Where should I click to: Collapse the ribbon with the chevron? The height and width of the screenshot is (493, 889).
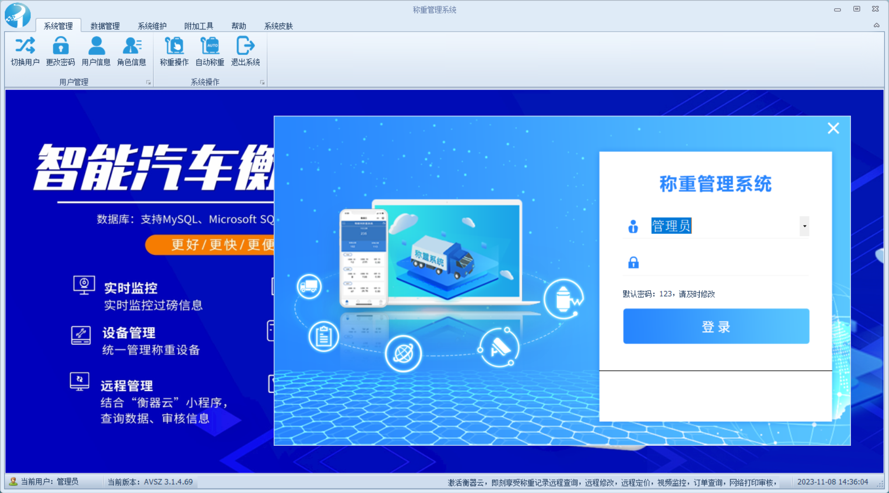tap(876, 25)
